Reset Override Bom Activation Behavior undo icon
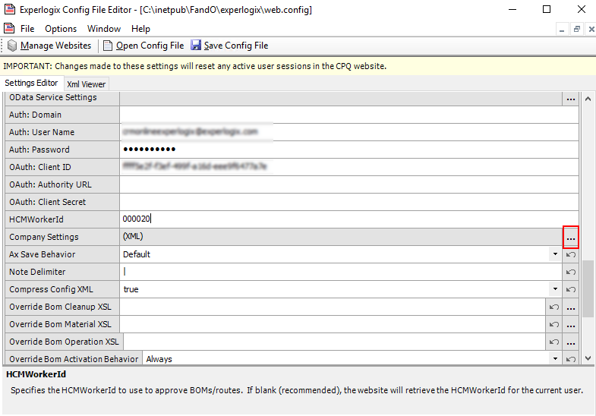596x416 pixels. [570, 358]
